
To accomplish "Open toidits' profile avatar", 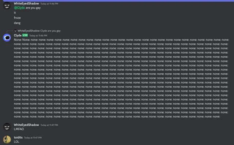I will (x=7, y=140).
